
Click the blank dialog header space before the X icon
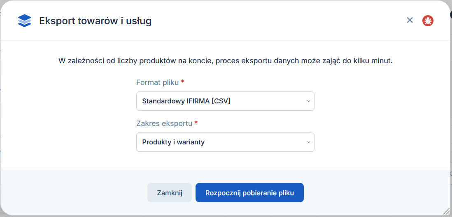pyautogui.click(x=277, y=21)
